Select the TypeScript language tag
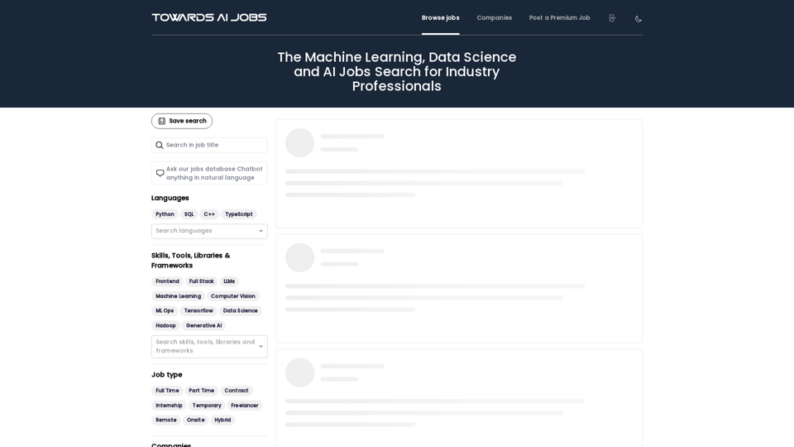The image size is (794, 447). (238, 214)
